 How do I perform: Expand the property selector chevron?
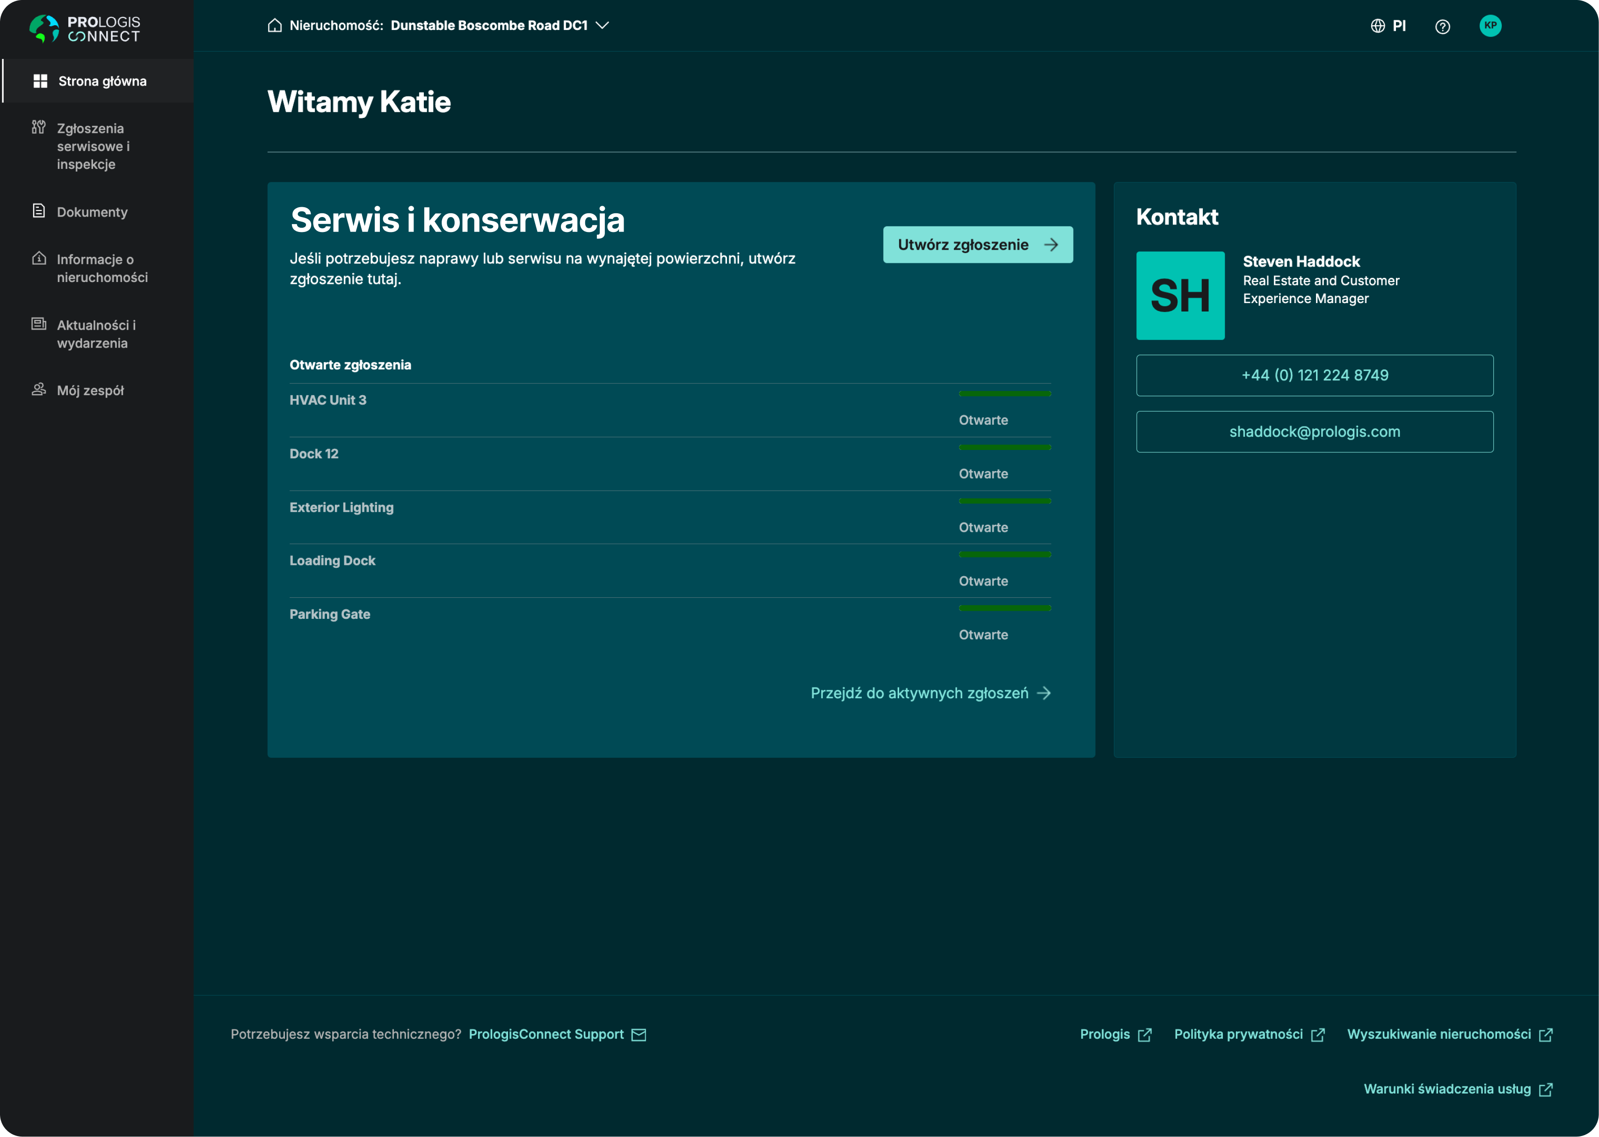tap(601, 25)
